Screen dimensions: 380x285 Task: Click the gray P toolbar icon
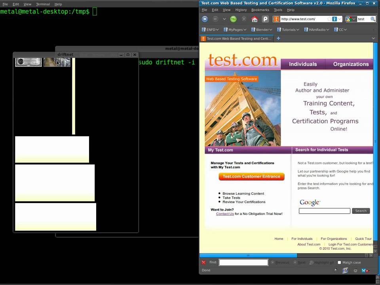(265, 19)
